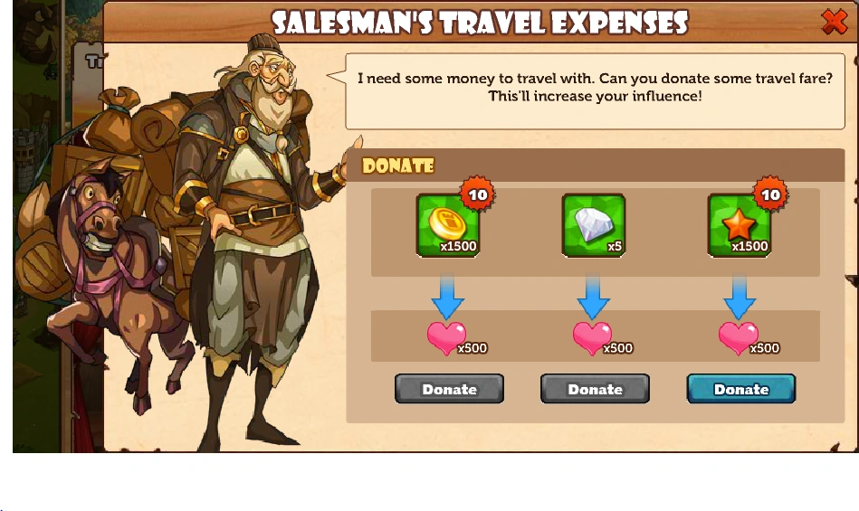Click the pink heart x500 under diamond
This screenshot has height=511, width=859.
click(603, 338)
